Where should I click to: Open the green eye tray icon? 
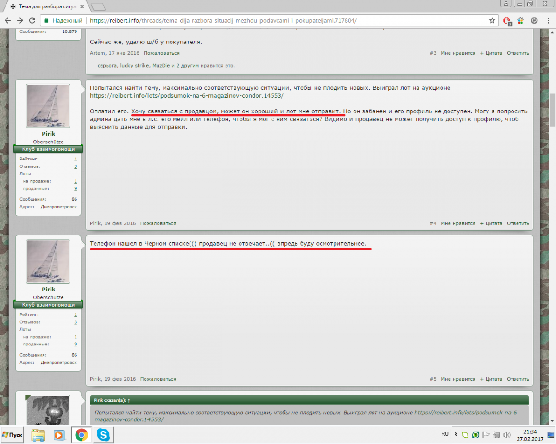click(x=475, y=435)
